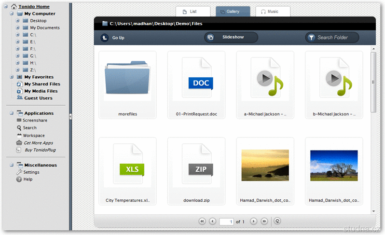Go to the last page arrow
This screenshot has width=385, height=235.
(x=264, y=221)
